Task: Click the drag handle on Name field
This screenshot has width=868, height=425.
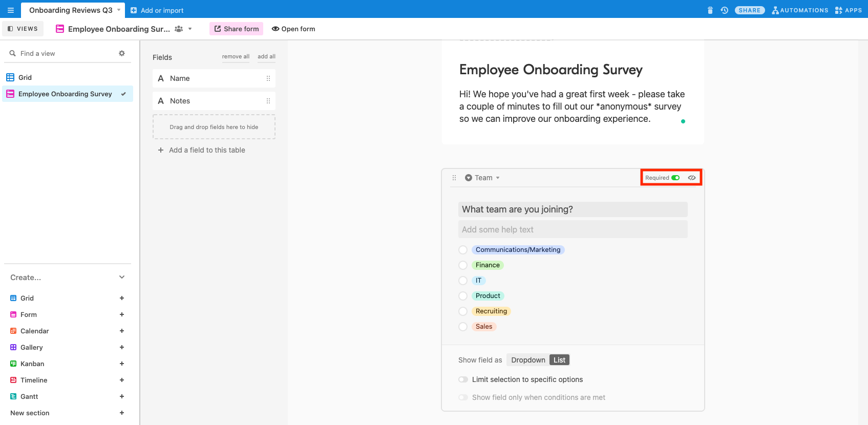Action: click(x=268, y=78)
